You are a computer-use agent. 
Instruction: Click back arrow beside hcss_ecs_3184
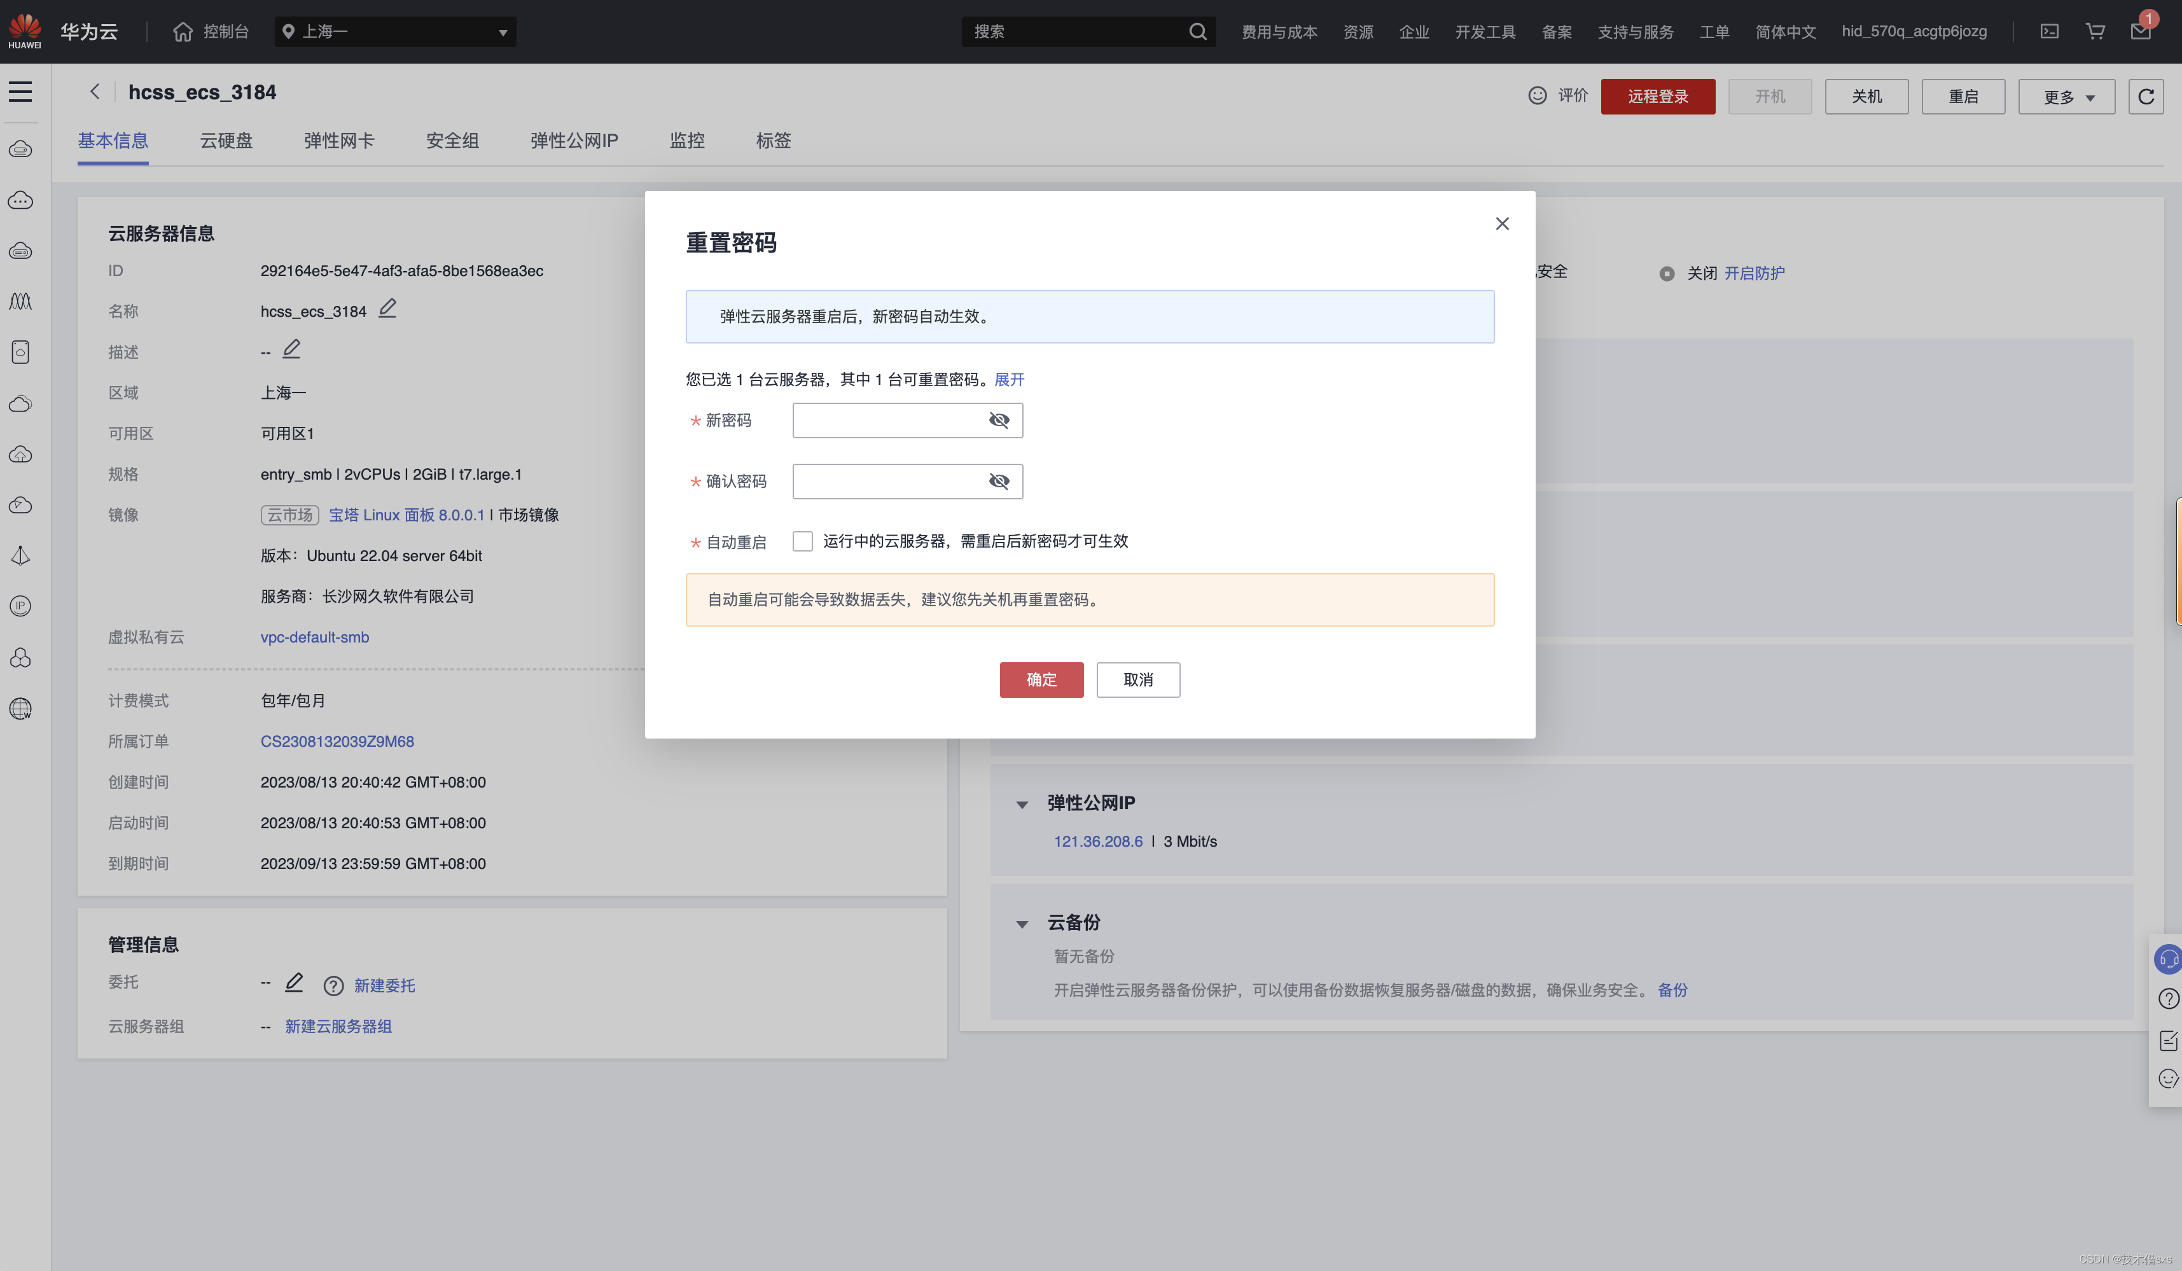click(94, 92)
